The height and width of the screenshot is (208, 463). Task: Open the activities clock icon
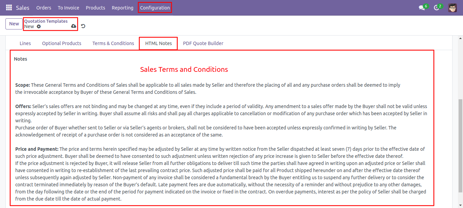[437, 7]
